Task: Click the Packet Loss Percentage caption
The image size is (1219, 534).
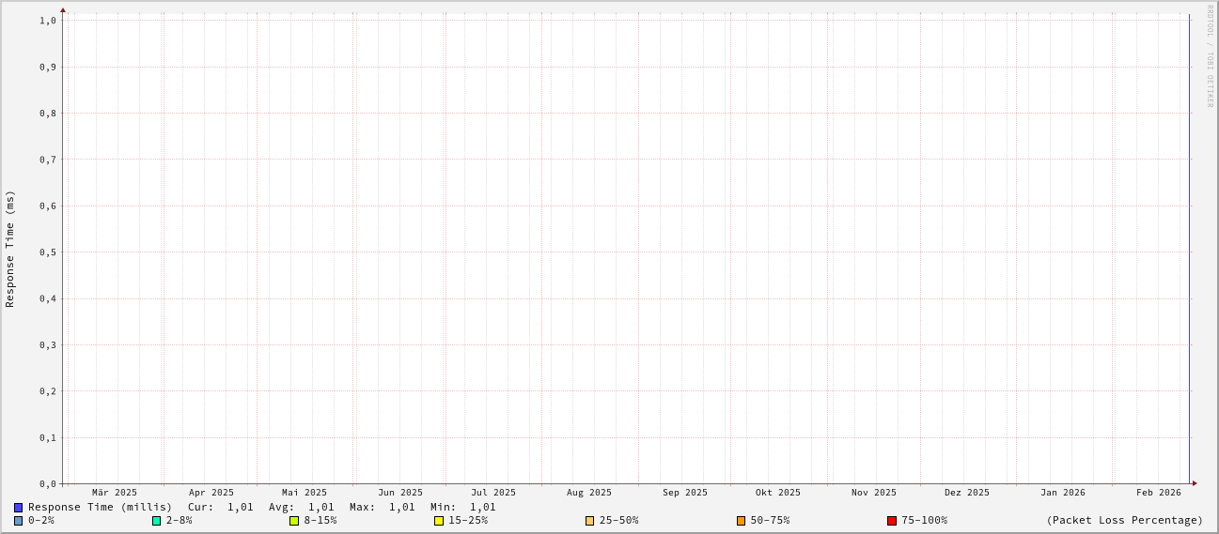Action: 1124,521
